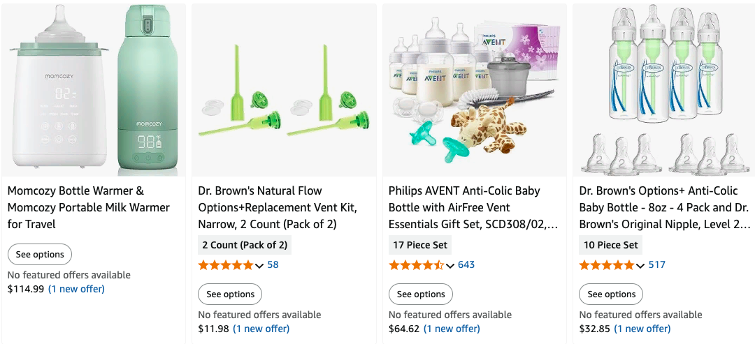
Task: Open the Dr. Brown's Vent Kit image
Action: click(284, 91)
